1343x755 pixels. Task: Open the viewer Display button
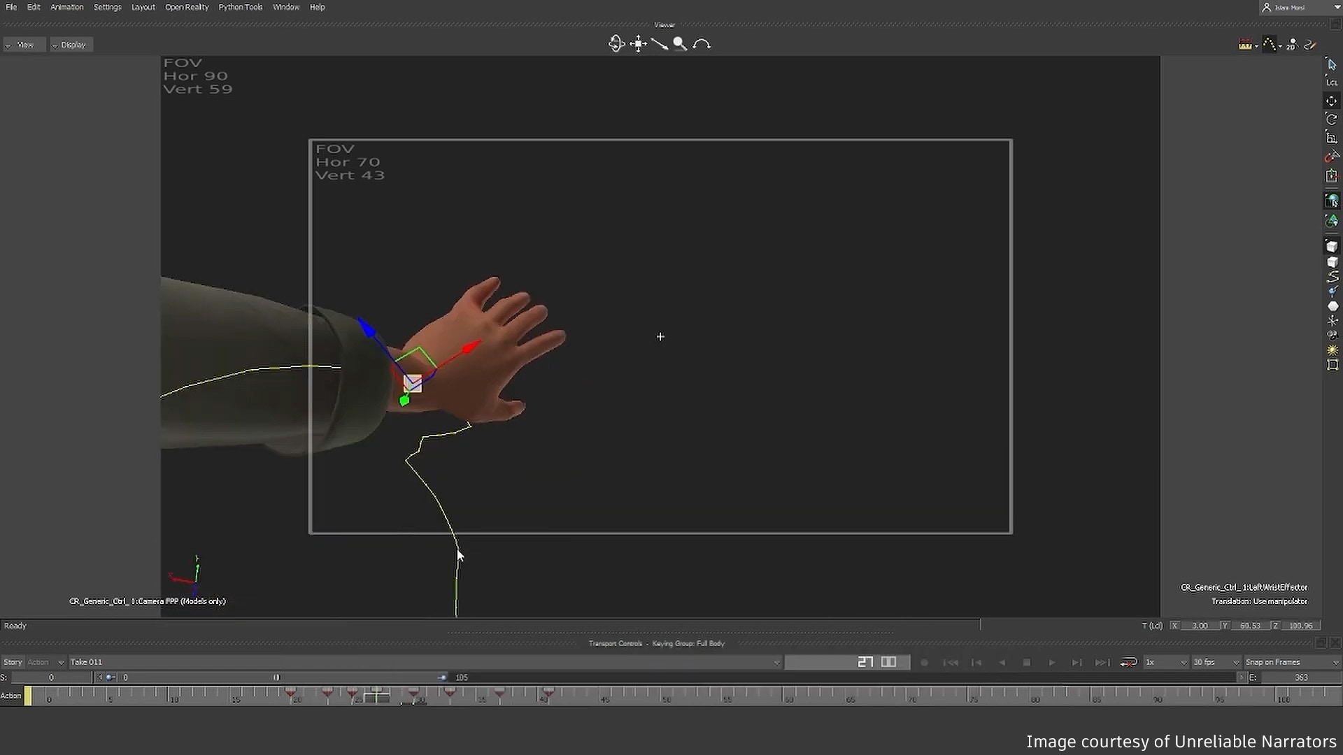point(71,45)
